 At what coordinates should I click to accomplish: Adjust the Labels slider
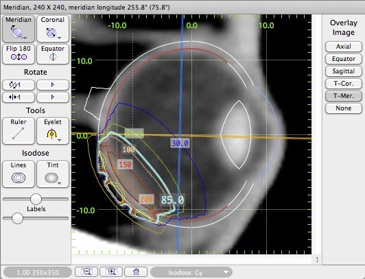coord(17,218)
